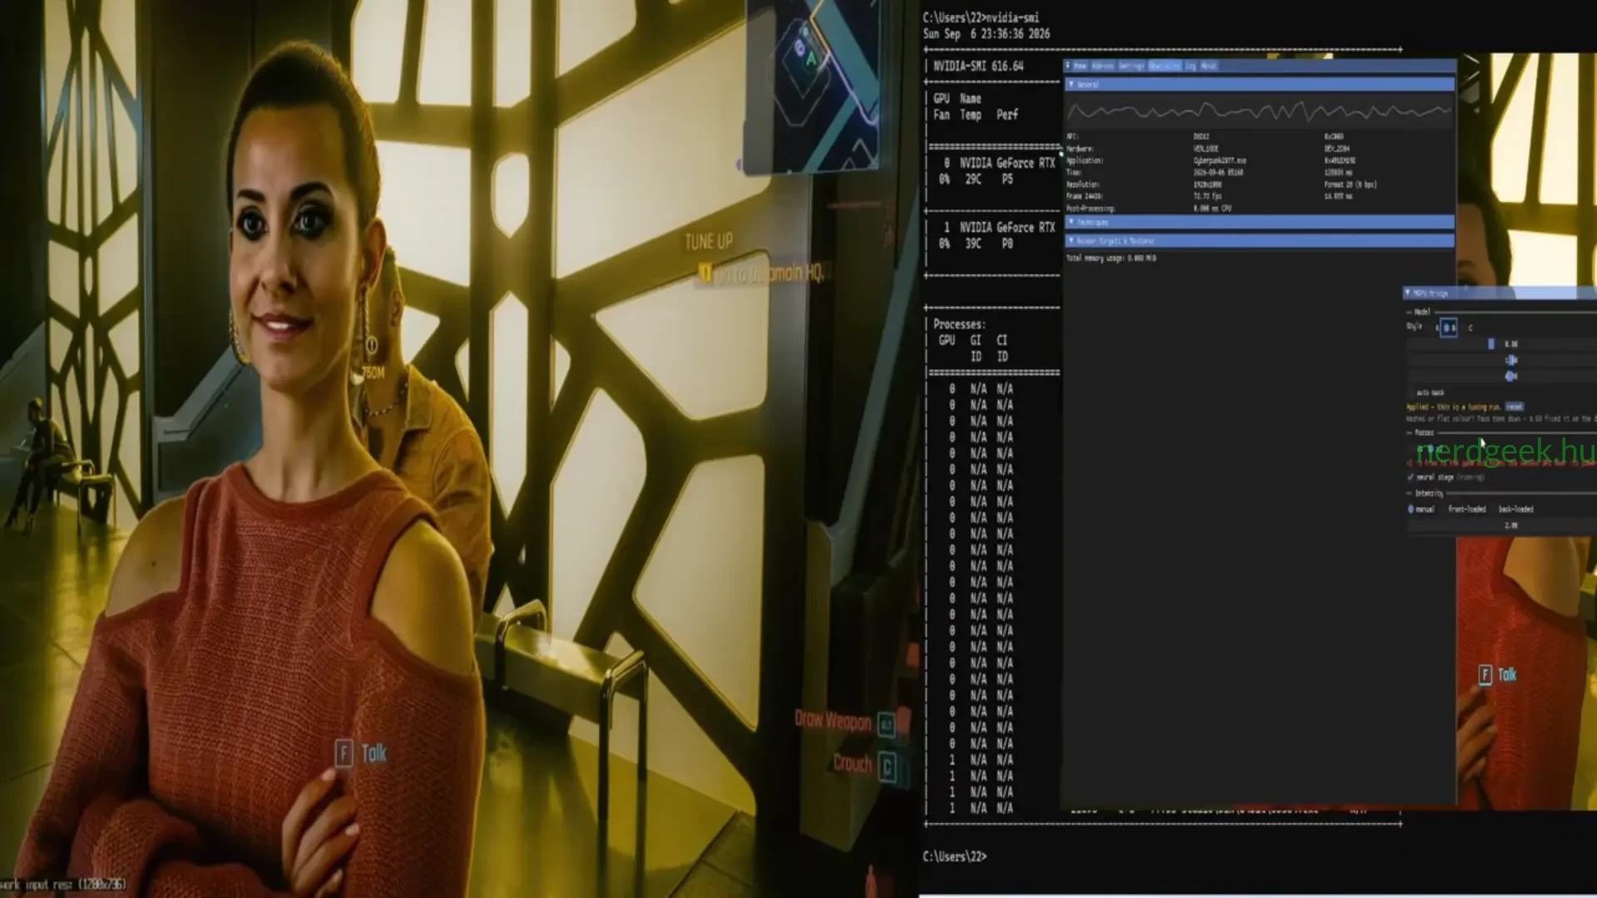Viewport: 1597px width, 898px height.
Task: Click the left Talk interaction prompt
Action: 374,753
